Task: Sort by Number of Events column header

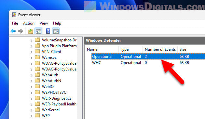Action: point(160,49)
